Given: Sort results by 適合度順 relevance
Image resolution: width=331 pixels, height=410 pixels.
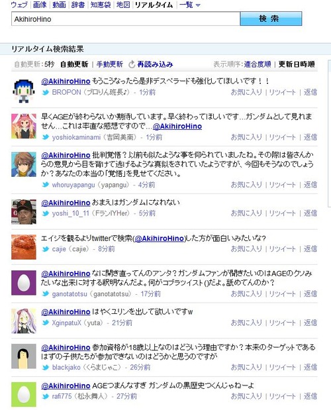Looking at the screenshot, I should [258, 64].
